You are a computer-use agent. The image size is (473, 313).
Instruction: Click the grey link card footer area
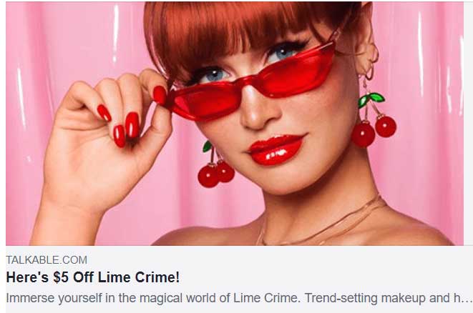(x=235, y=279)
